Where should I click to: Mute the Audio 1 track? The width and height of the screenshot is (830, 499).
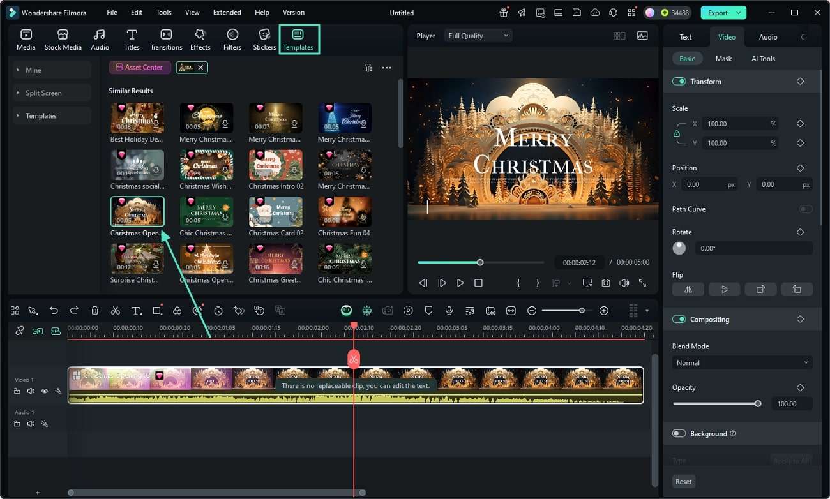click(x=31, y=424)
